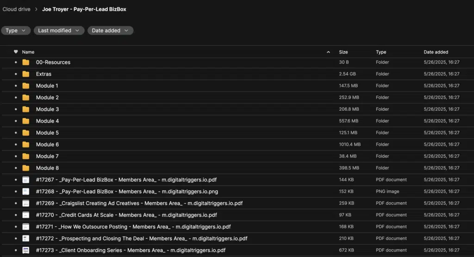474x257 pixels.
Task: Open folder named Module 2
Action: coord(47,98)
